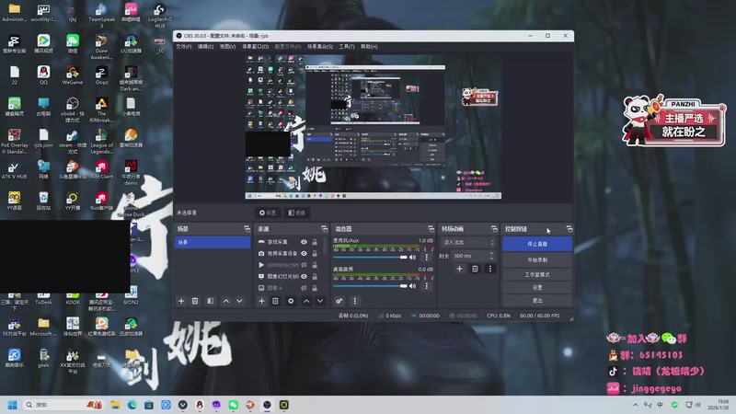Screen dimensions: 736x414
Task: Open 视图(V) menu in OBS
Action: point(227,47)
